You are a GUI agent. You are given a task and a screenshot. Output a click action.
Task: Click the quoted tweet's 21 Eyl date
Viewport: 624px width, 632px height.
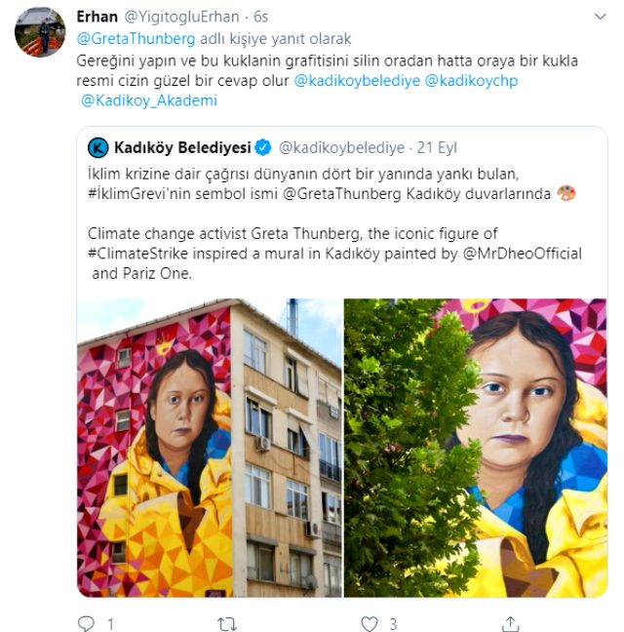coord(437,148)
